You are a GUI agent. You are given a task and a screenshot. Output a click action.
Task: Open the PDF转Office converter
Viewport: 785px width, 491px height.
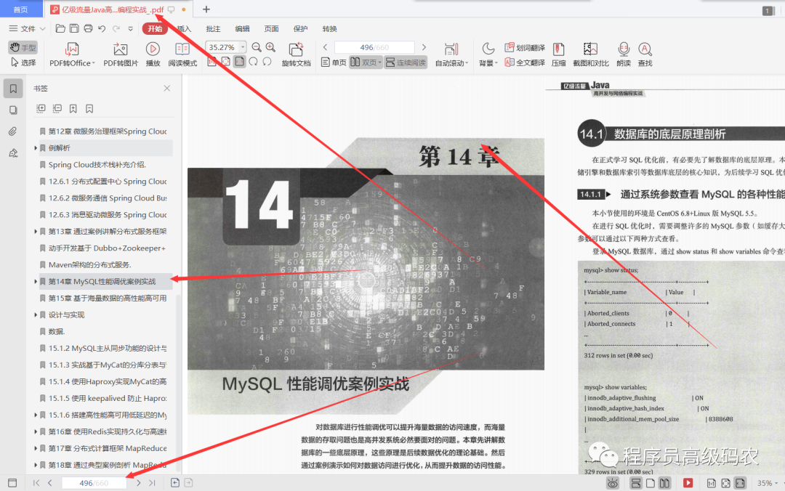pyautogui.click(x=71, y=54)
